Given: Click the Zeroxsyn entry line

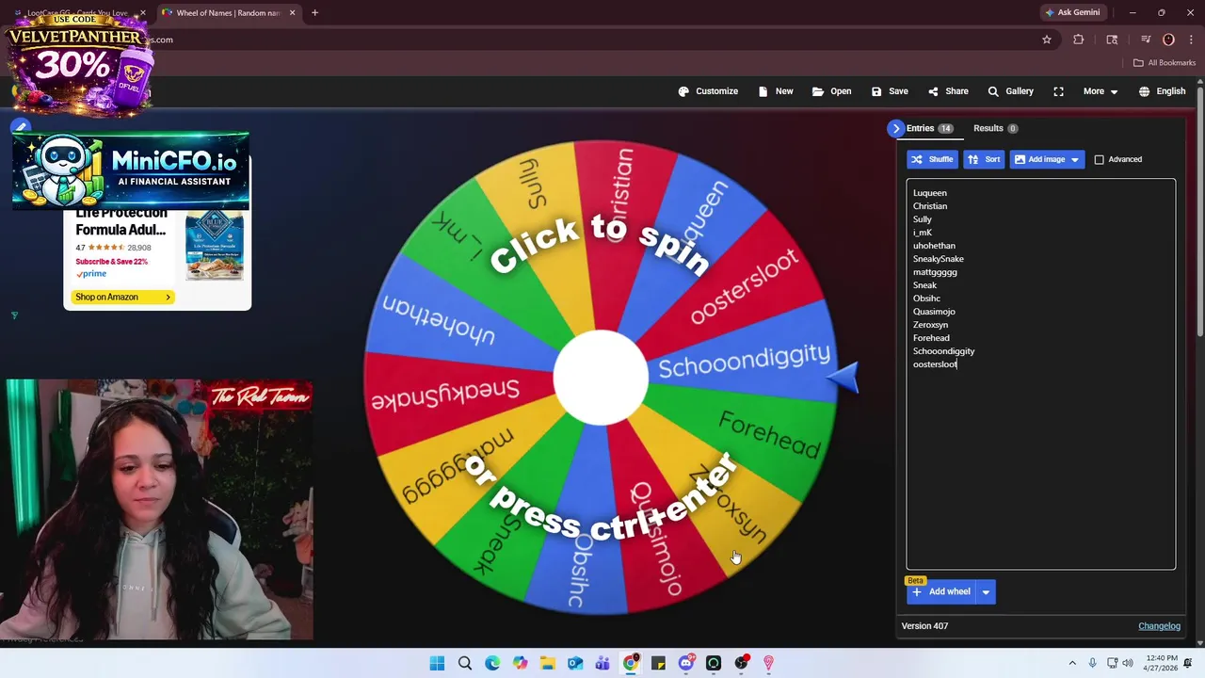Looking at the screenshot, I should click(x=930, y=325).
